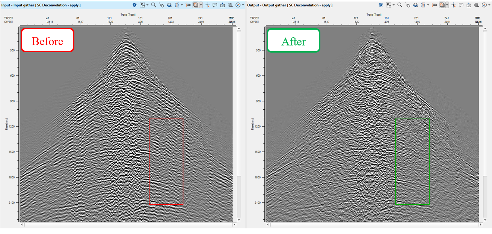Screen dimensions: 492x234
Task: Select the magnifier zoom tool in Input gather
Action: click(154, 5)
